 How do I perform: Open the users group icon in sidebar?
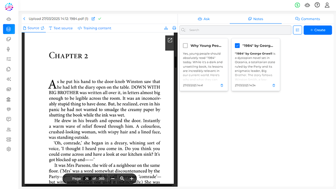coord(9,129)
